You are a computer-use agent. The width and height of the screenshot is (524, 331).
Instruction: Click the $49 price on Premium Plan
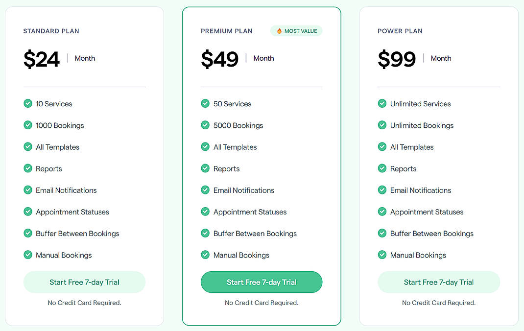[219, 58]
